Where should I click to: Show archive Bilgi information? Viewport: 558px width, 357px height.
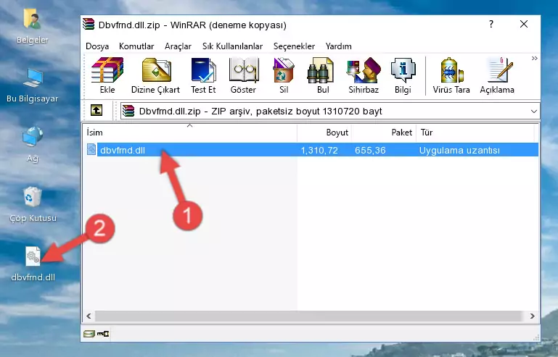(x=403, y=75)
